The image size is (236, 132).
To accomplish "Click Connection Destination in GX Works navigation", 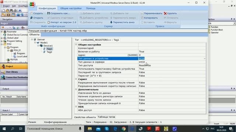I will [14, 77].
